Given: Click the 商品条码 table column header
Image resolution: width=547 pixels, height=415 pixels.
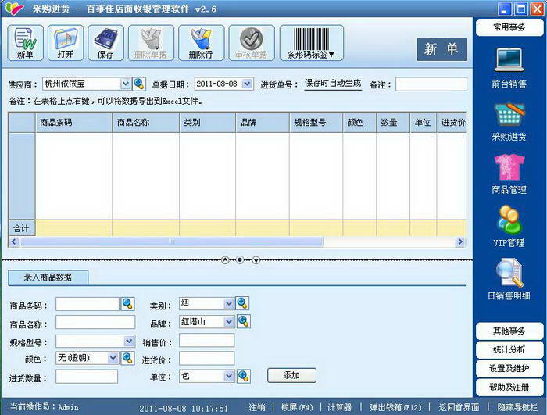Looking at the screenshot, I should (x=73, y=123).
